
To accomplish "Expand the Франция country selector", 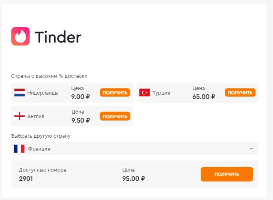I will pos(135,149).
